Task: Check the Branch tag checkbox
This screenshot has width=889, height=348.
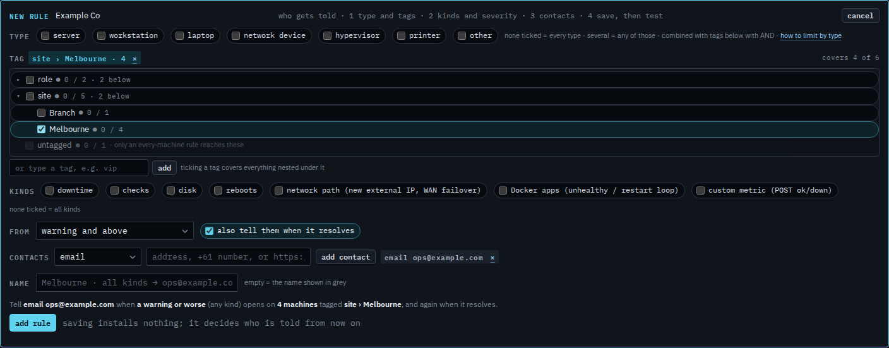Action: pos(41,112)
